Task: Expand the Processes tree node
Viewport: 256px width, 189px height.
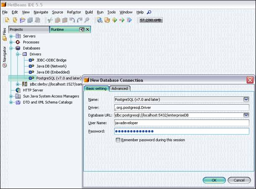Action: click(11, 42)
